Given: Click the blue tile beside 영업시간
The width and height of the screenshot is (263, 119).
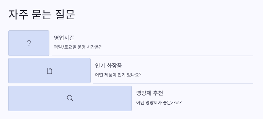Looking at the screenshot, I should click(29, 43).
